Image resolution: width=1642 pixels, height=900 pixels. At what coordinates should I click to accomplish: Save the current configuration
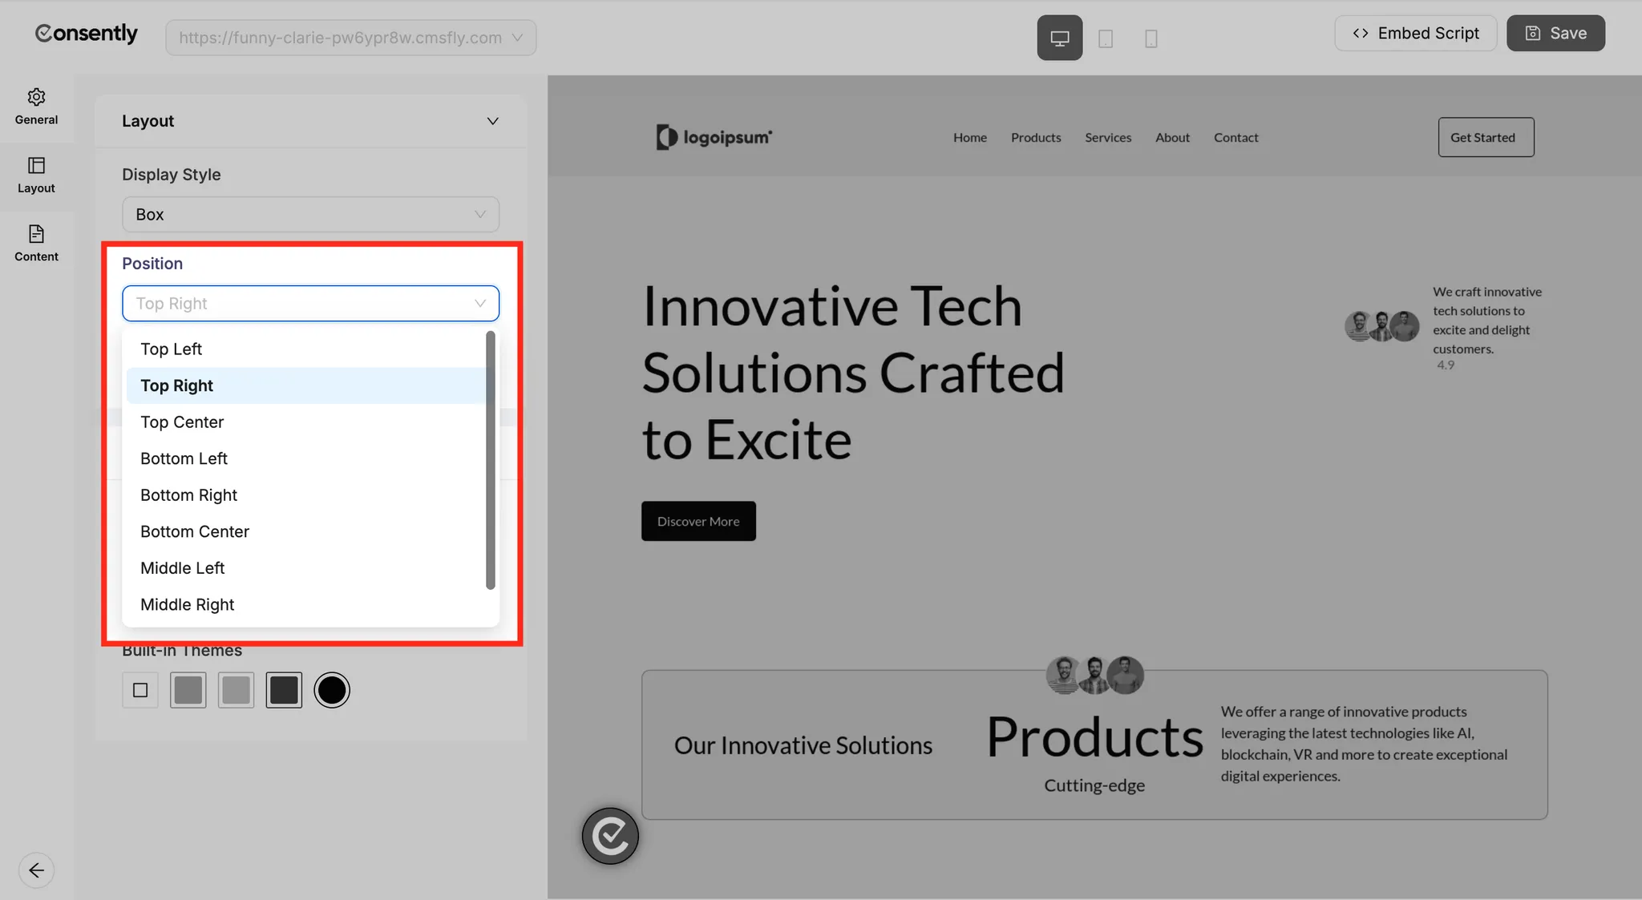click(1554, 33)
